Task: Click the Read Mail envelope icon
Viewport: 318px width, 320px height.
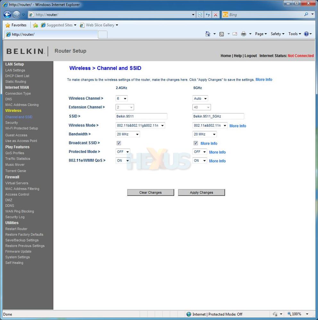Action: pyautogui.click(x=235, y=34)
